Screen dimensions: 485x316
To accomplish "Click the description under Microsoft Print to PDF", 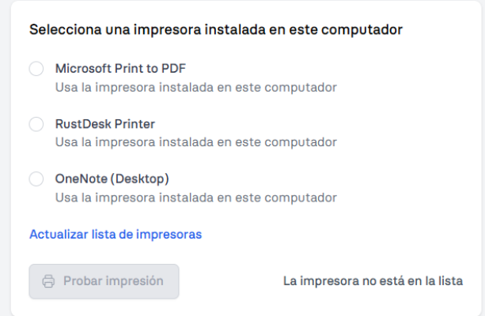I will click(195, 88).
